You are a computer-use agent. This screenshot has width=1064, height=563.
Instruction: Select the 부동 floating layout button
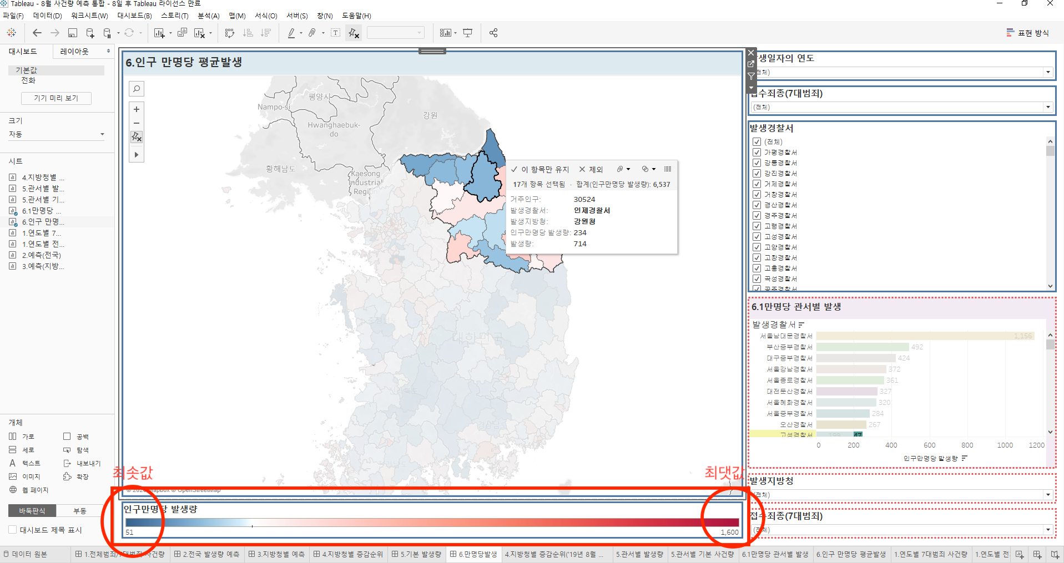80,510
